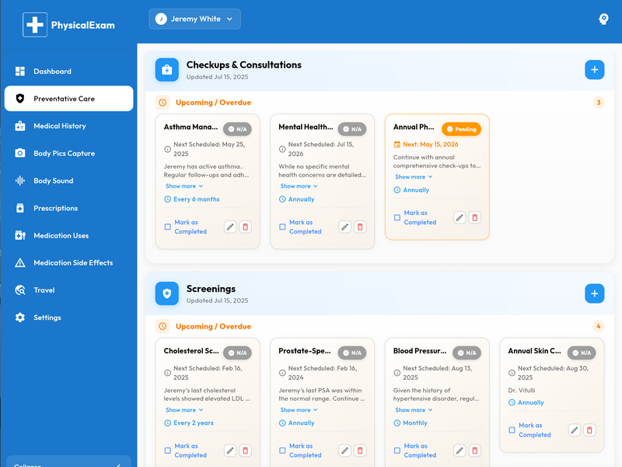This screenshot has width=622, height=467.
Task: Add a new screening with the plus button
Action: [594, 293]
